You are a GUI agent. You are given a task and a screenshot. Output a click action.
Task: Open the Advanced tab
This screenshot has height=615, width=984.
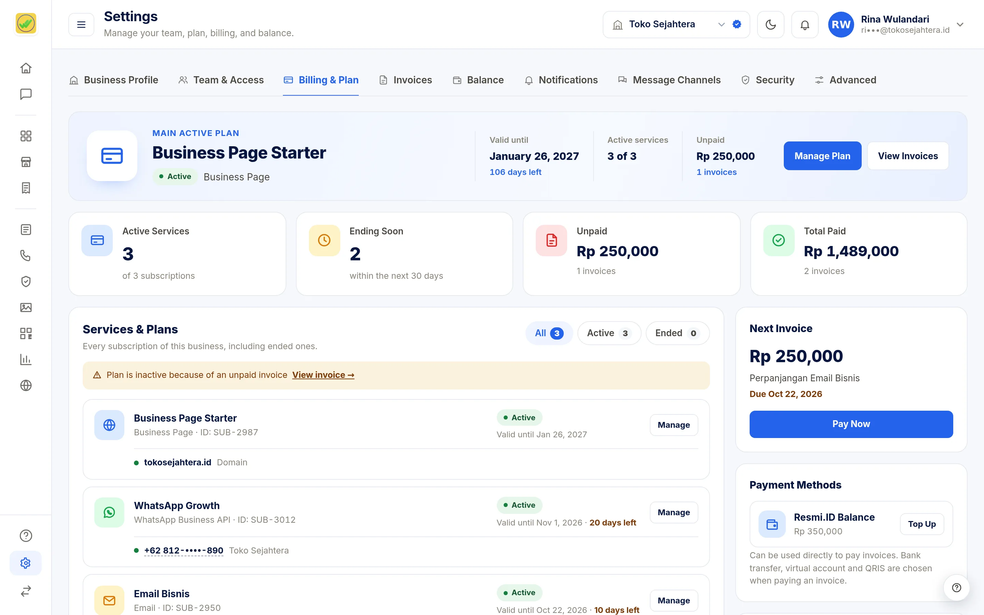[x=845, y=80]
